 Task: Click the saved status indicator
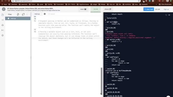52,14
